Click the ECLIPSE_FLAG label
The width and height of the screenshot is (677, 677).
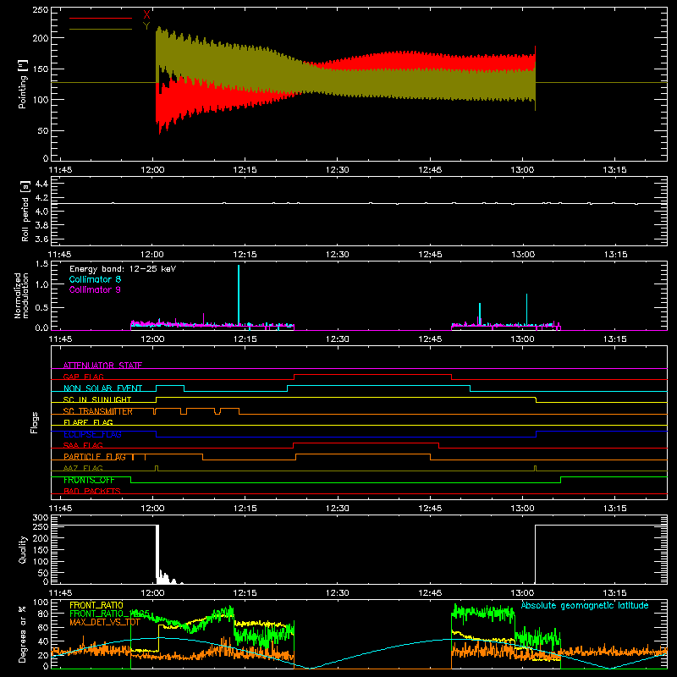[92, 434]
